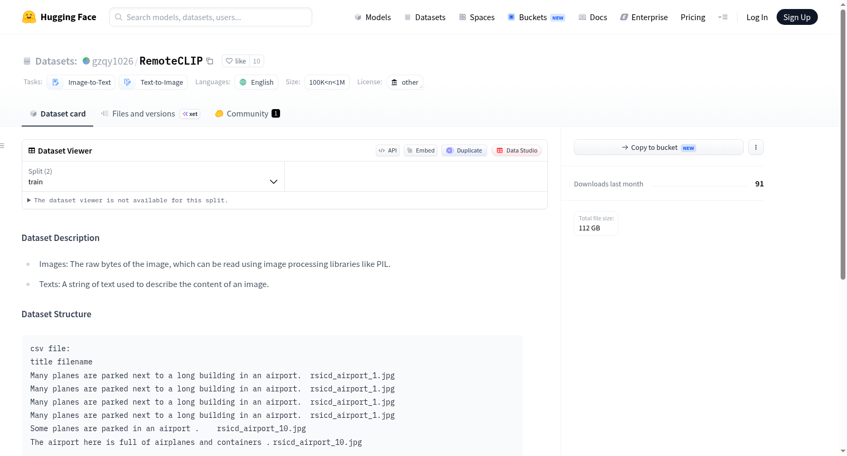
Task: Click the gzqy1026 user avatar
Action: click(x=86, y=61)
